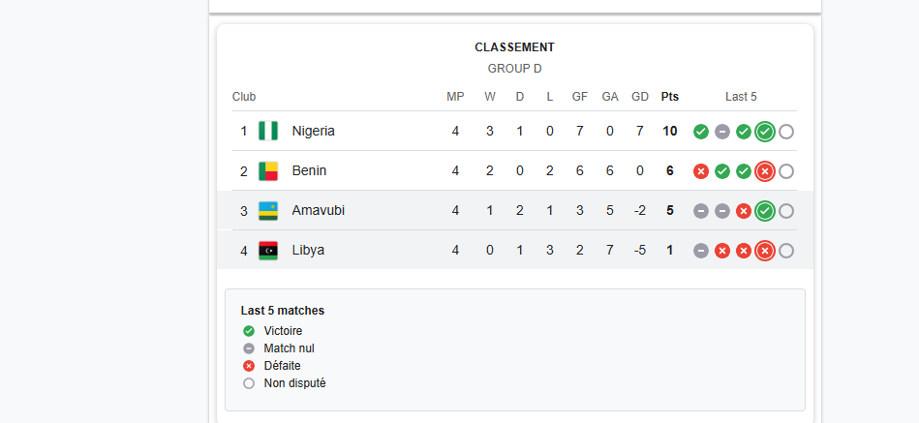Click Benin's highlighted latest defeat icon
The image size is (919, 423).
[x=765, y=171]
